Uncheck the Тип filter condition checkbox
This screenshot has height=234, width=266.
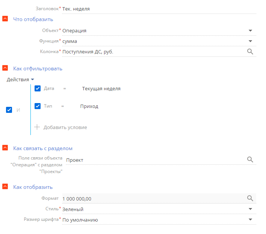38,106
